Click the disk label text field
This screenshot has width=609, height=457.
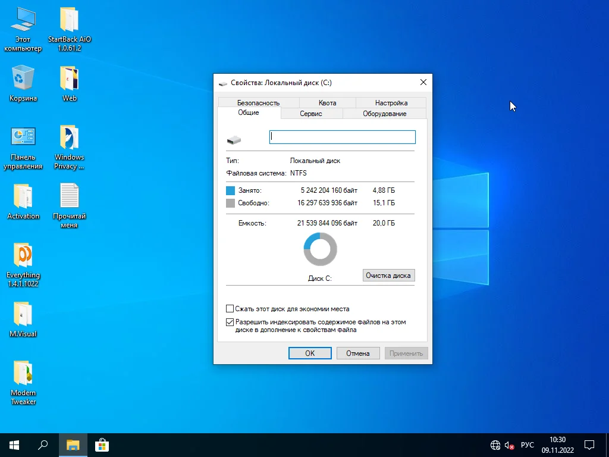(342, 137)
